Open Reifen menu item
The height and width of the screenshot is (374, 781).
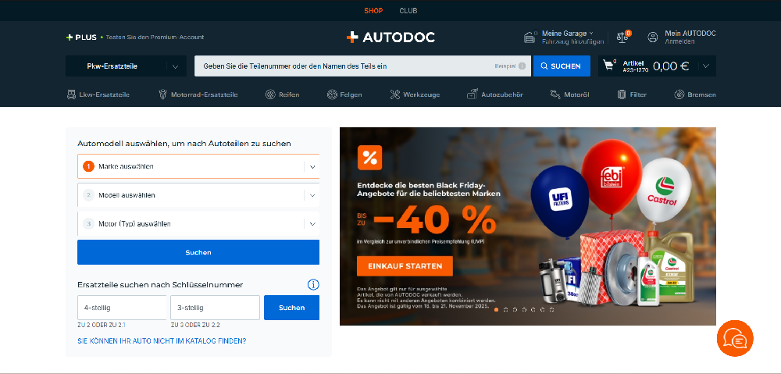(283, 94)
